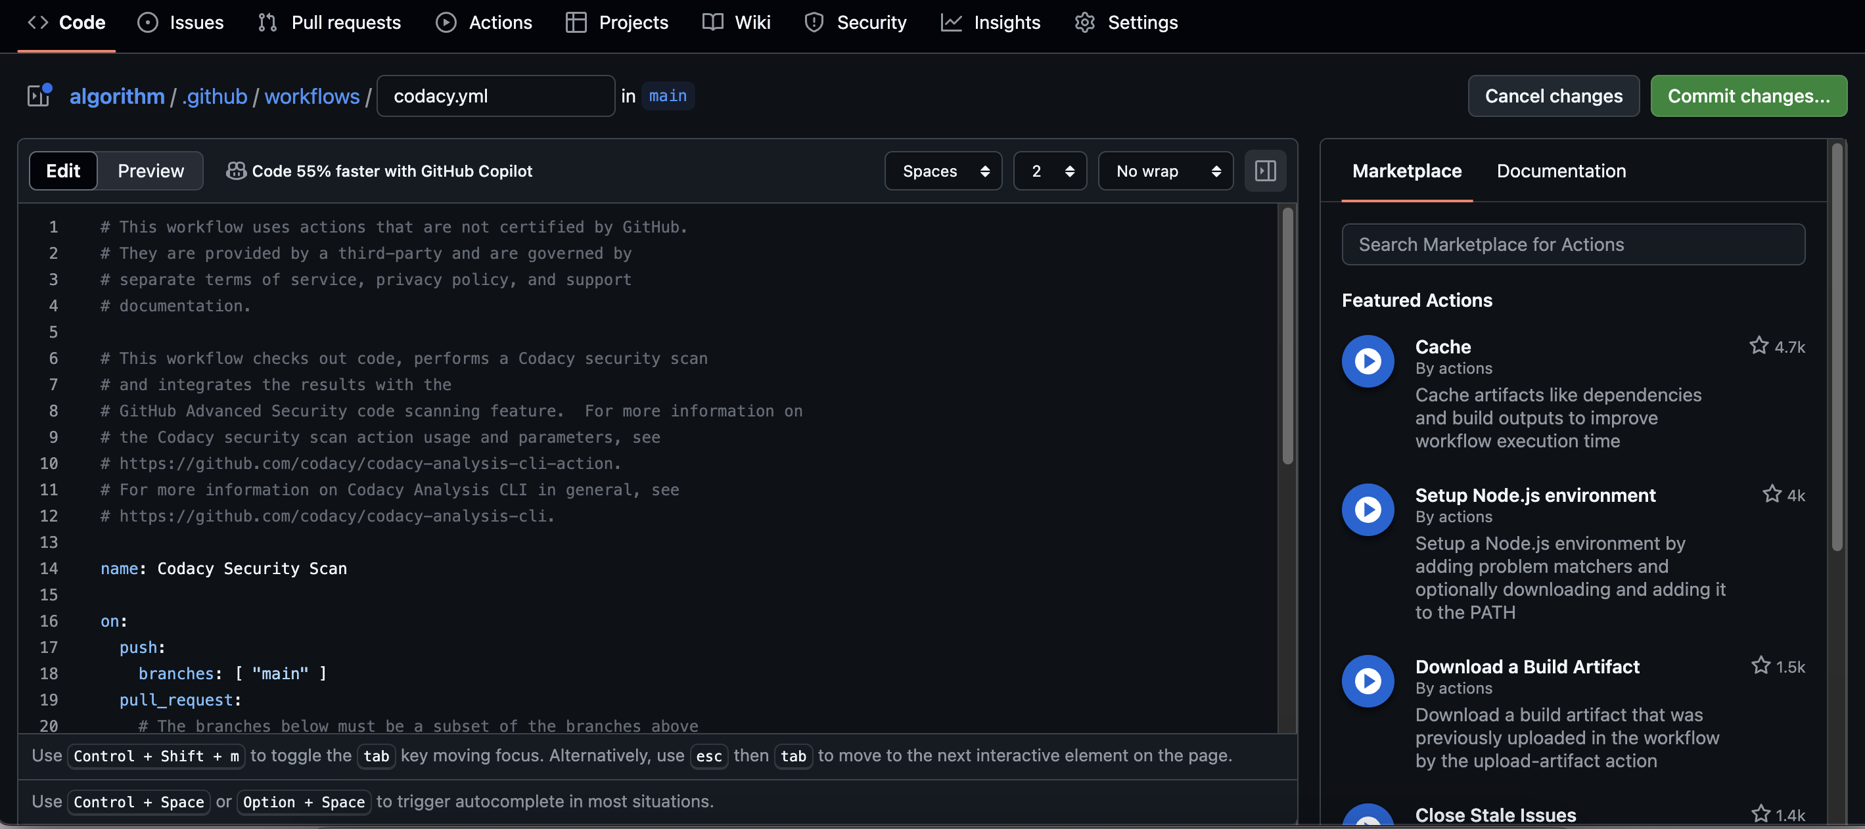Image resolution: width=1865 pixels, height=829 pixels.
Task: Click the Download a Build Artifact play icon
Action: pyautogui.click(x=1367, y=681)
